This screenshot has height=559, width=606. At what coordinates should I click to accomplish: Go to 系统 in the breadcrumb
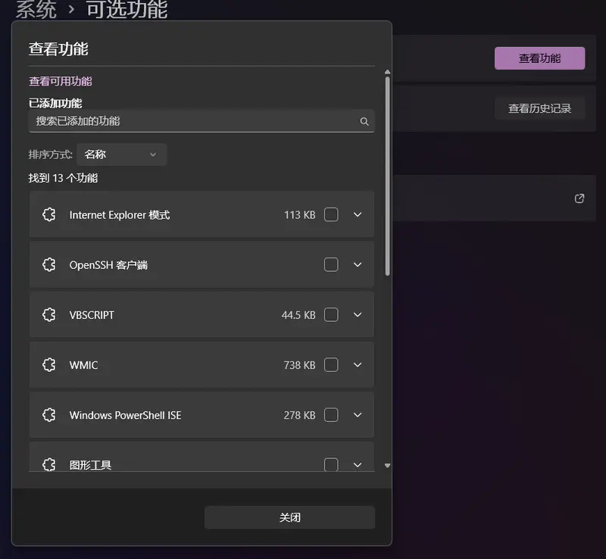point(36,10)
